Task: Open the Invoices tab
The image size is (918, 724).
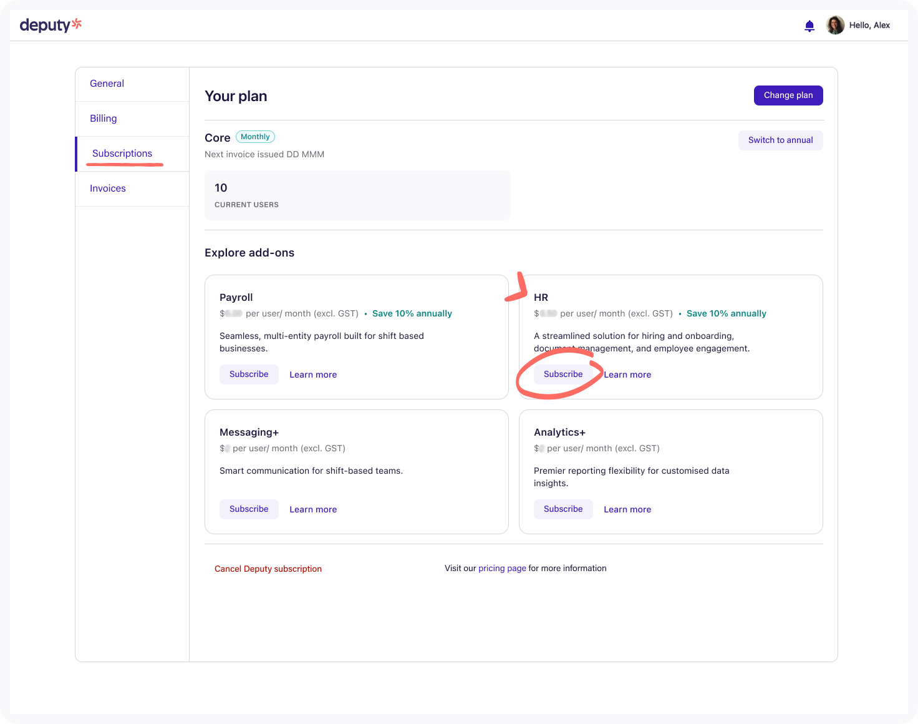Action: (108, 188)
